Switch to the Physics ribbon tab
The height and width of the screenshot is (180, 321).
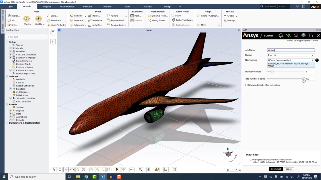point(47,6)
